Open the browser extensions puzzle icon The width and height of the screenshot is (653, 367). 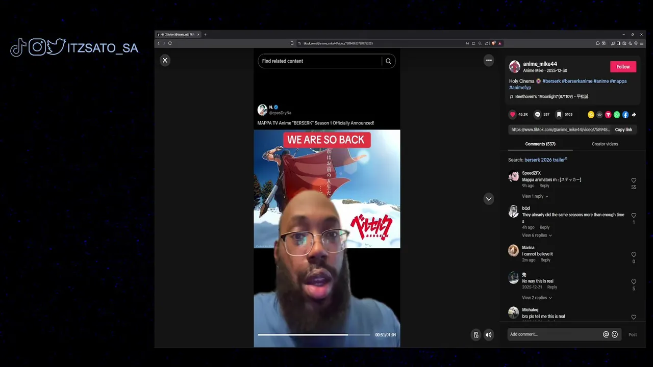point(598,43)
